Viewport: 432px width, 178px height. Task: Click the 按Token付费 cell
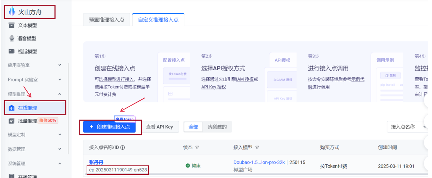[x=334, y=166]
